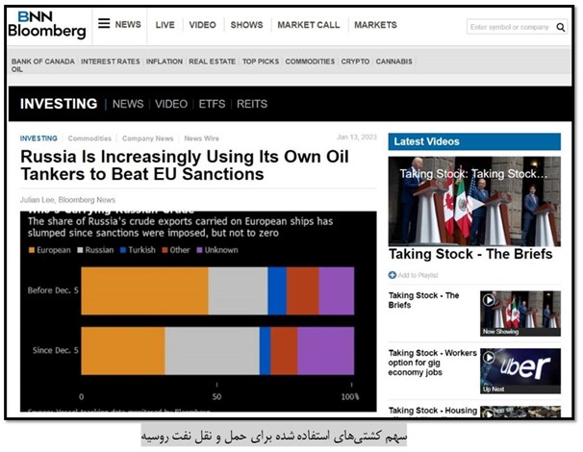The image size is (583, 452).
Task: Go to REAL ESTATE topic
Action: [x=212, y=62]
